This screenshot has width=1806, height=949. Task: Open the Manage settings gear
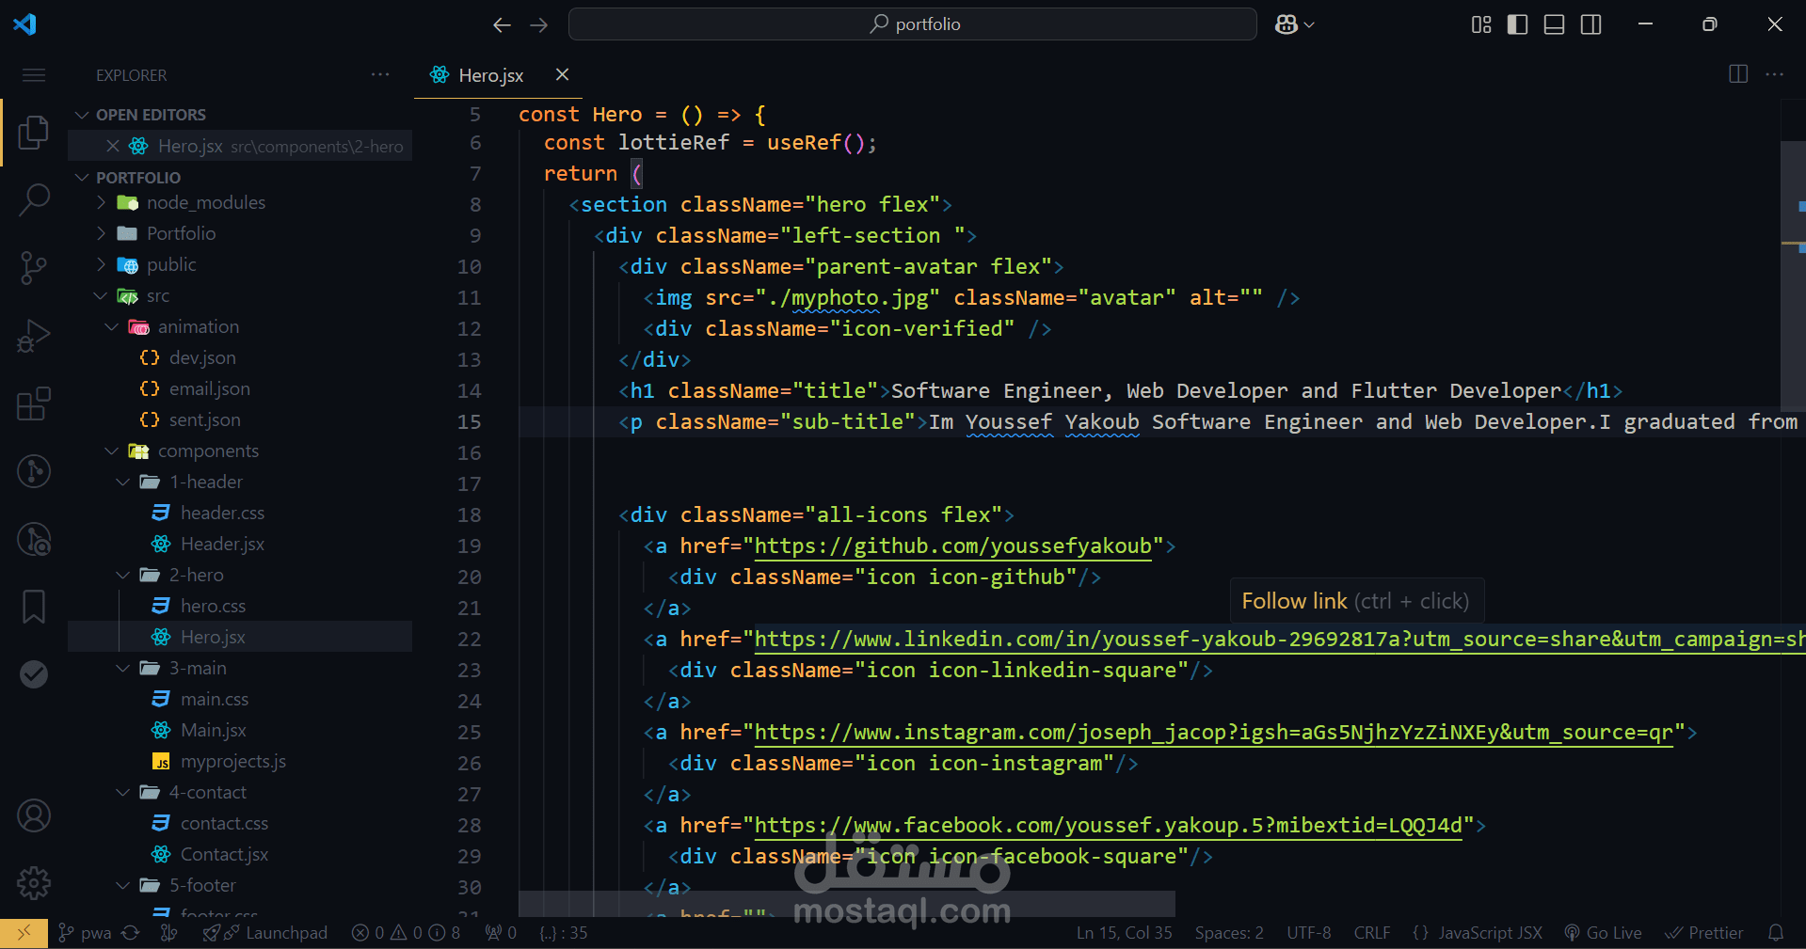point(34,883)
